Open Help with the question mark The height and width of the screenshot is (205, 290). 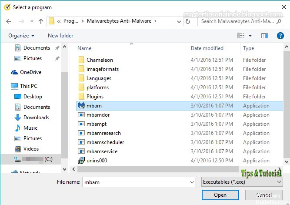tap(280, 36)
